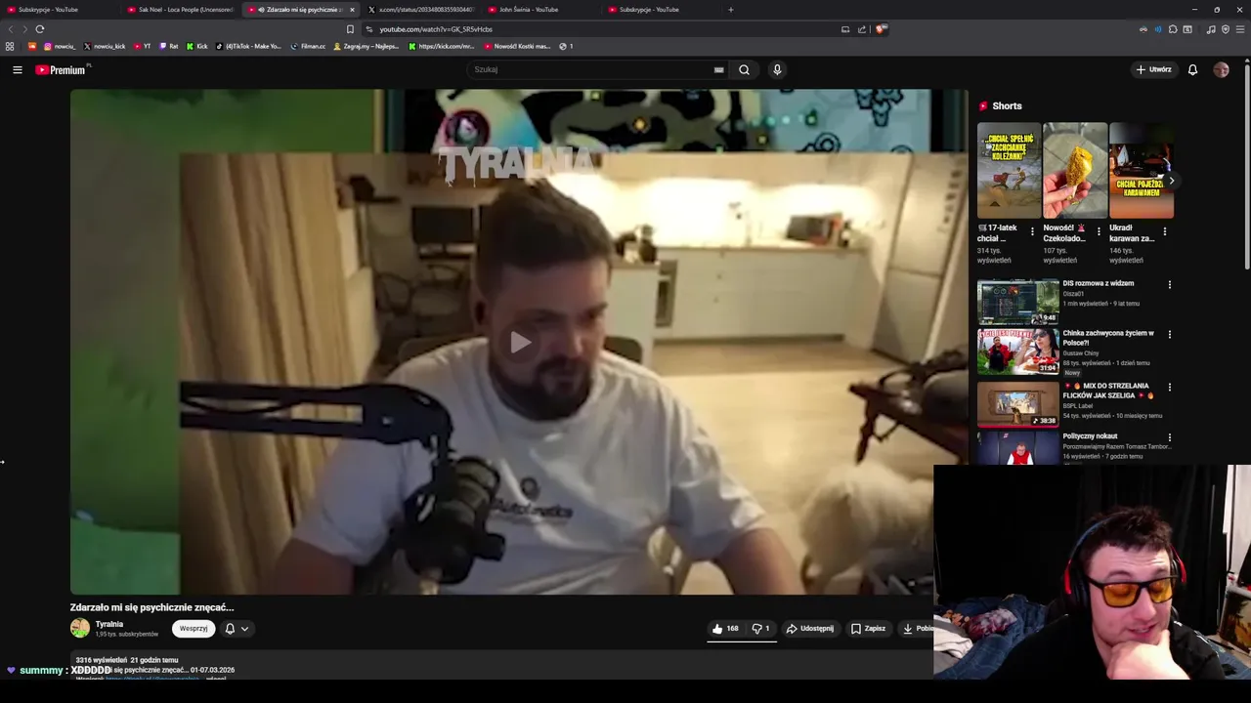The image size is (1251, 703).
Task: Open the account avatar menu
Action: tap(1221, 69)
